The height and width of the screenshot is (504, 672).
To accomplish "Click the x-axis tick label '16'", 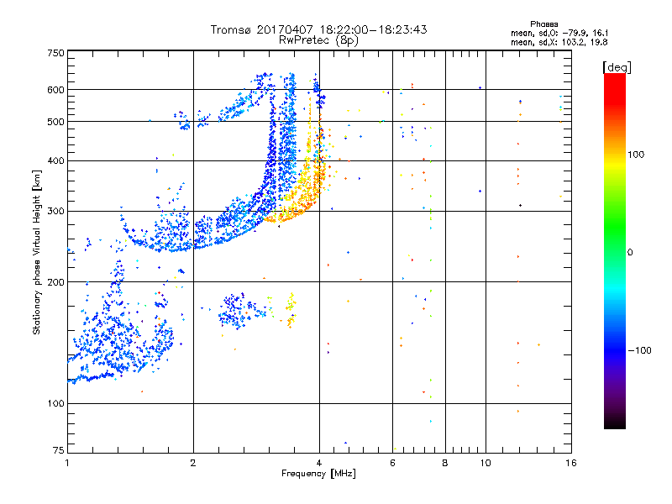I will point(571,463).
